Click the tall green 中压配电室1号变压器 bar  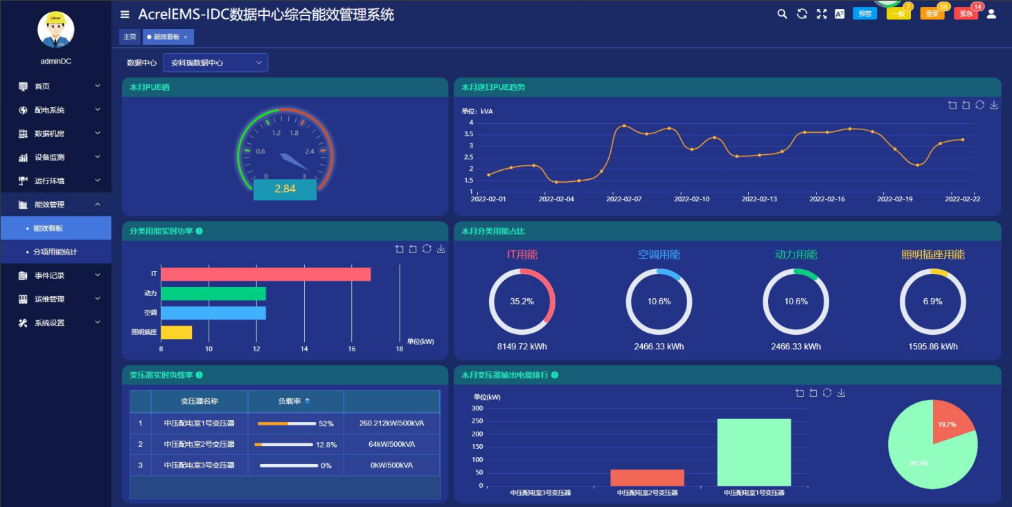(754, 452)
